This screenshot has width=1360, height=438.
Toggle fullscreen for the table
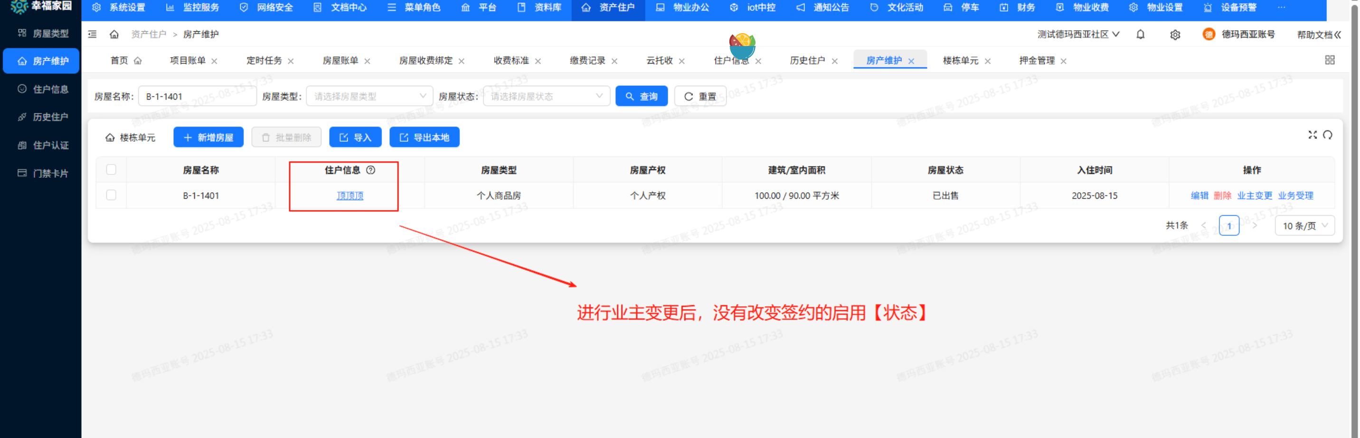click(1312, 136)
